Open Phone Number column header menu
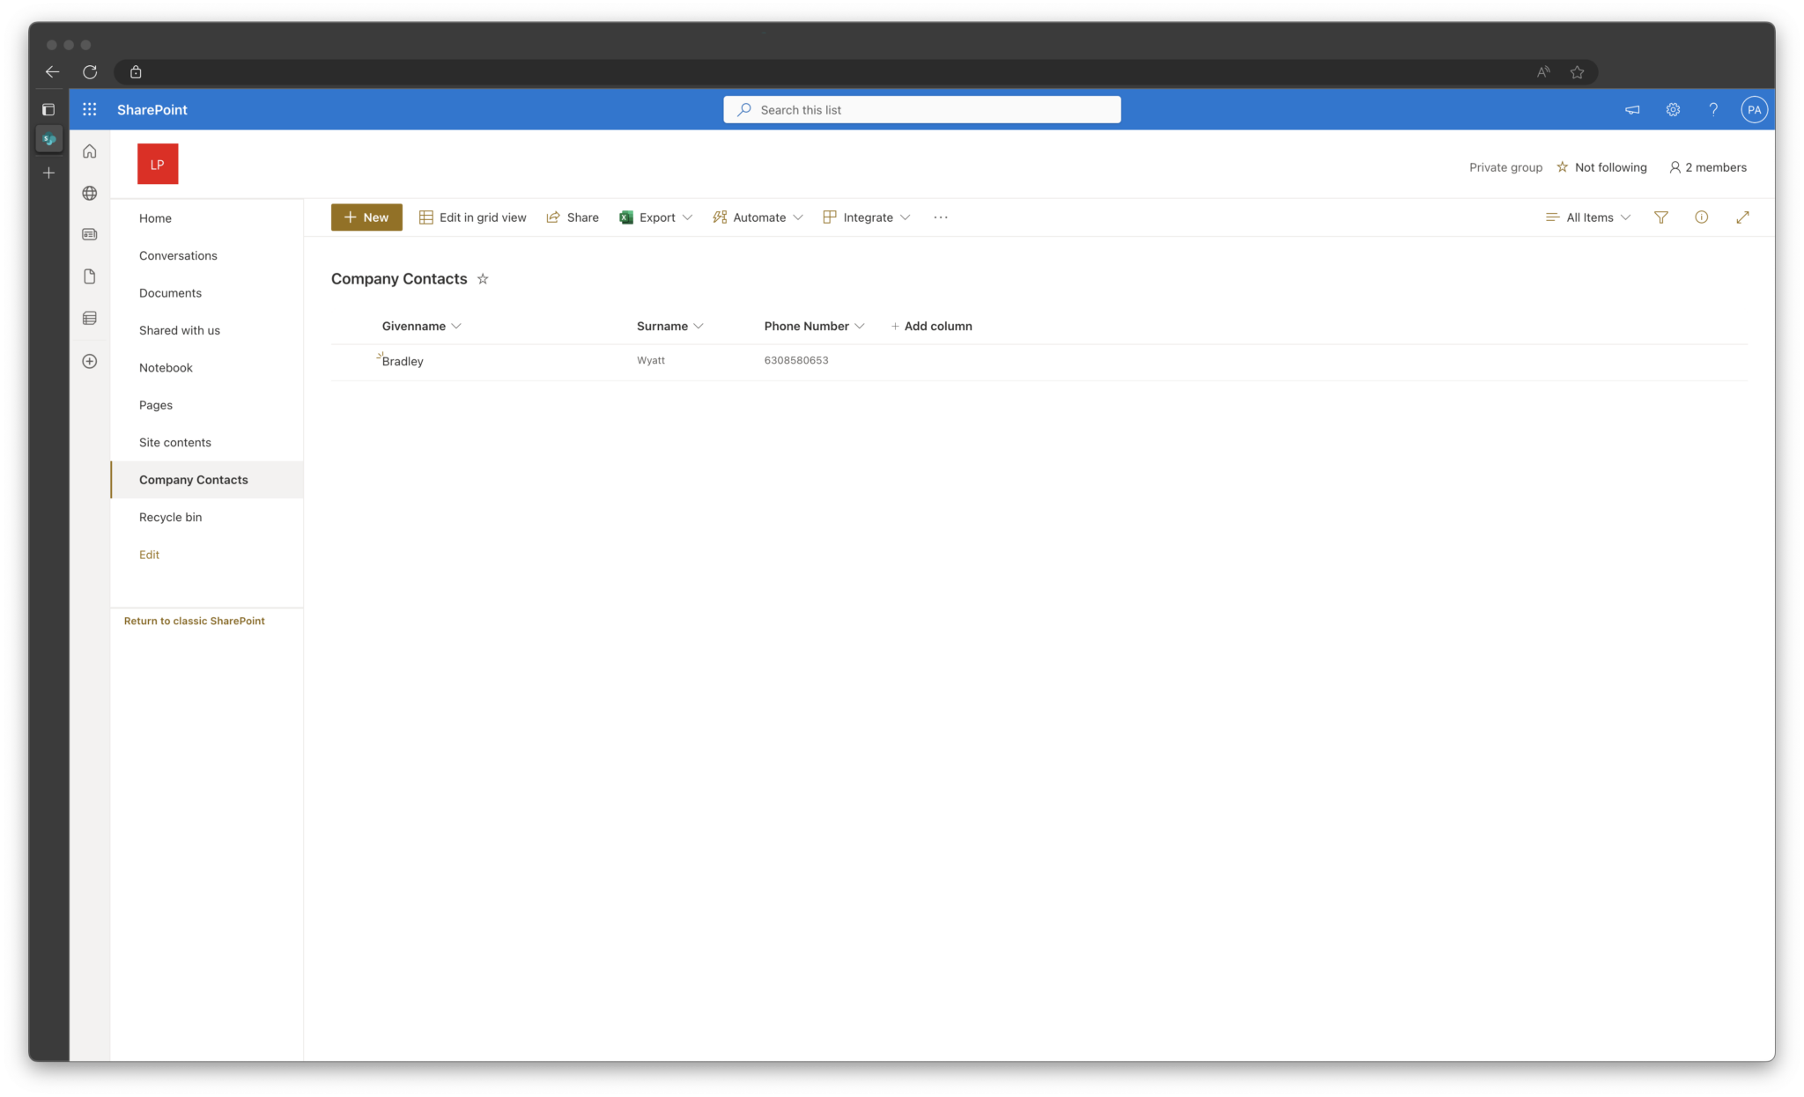The image size is (1804, 1097). [815, 326]
